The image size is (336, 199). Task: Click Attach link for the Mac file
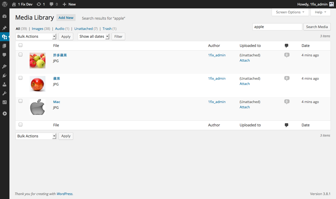coord(245,107)
